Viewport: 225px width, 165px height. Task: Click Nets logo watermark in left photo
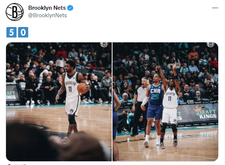click(x=104, y=45)
